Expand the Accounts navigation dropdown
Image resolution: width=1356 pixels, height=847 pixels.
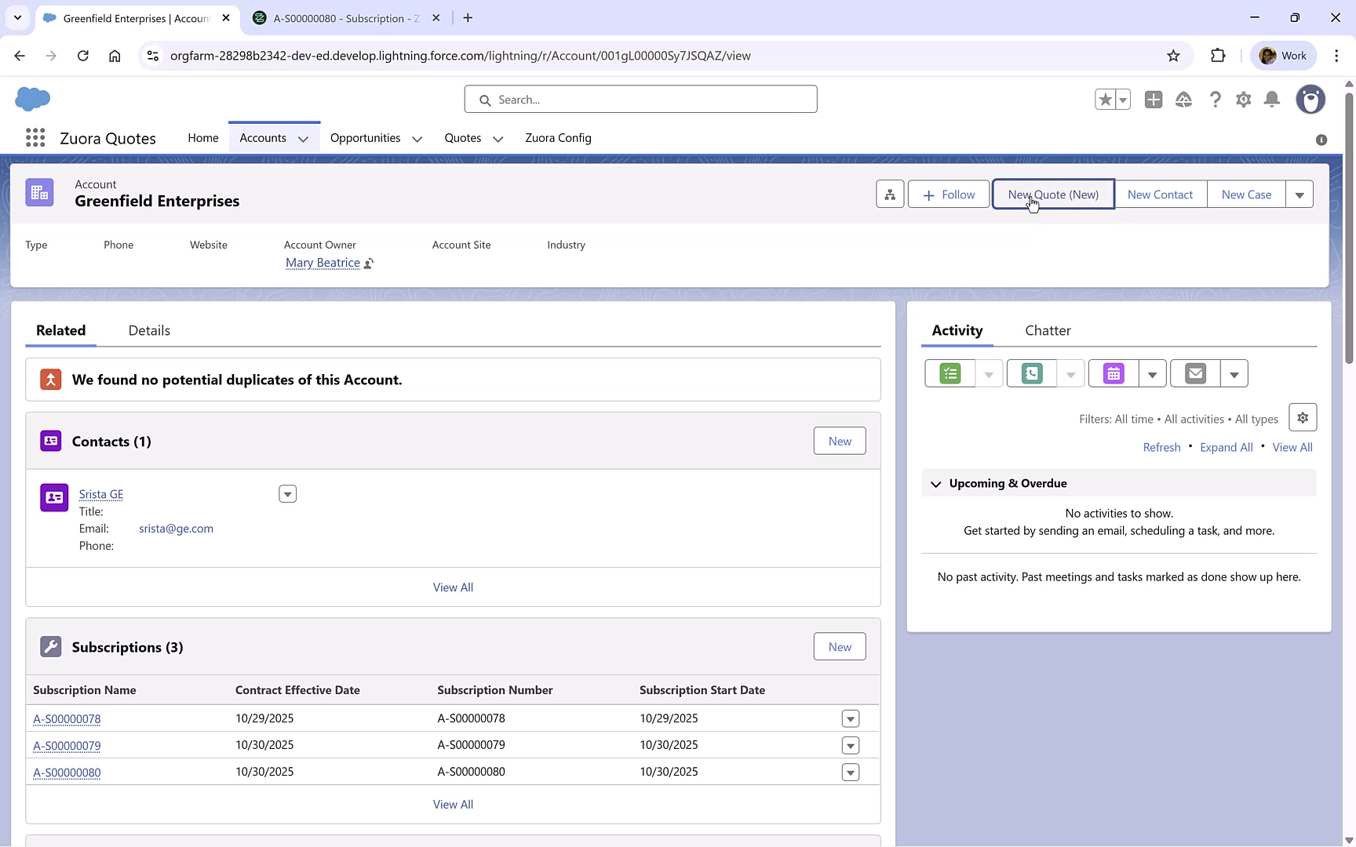coord(304,138)
